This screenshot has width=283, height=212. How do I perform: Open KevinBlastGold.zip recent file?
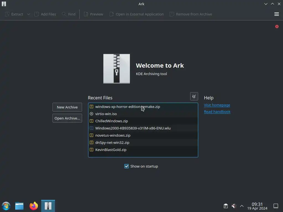pyautogui.click(x=143, y=150)
